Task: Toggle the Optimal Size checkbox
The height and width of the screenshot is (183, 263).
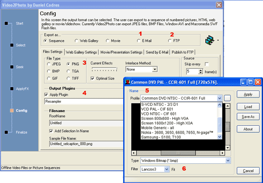Action: 93,78
